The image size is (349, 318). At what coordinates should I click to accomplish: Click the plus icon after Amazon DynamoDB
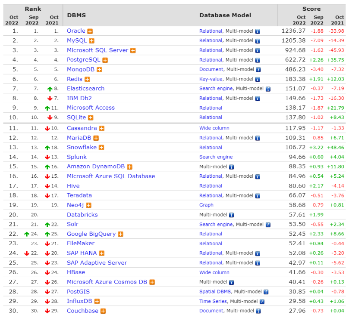coord(129,167)
